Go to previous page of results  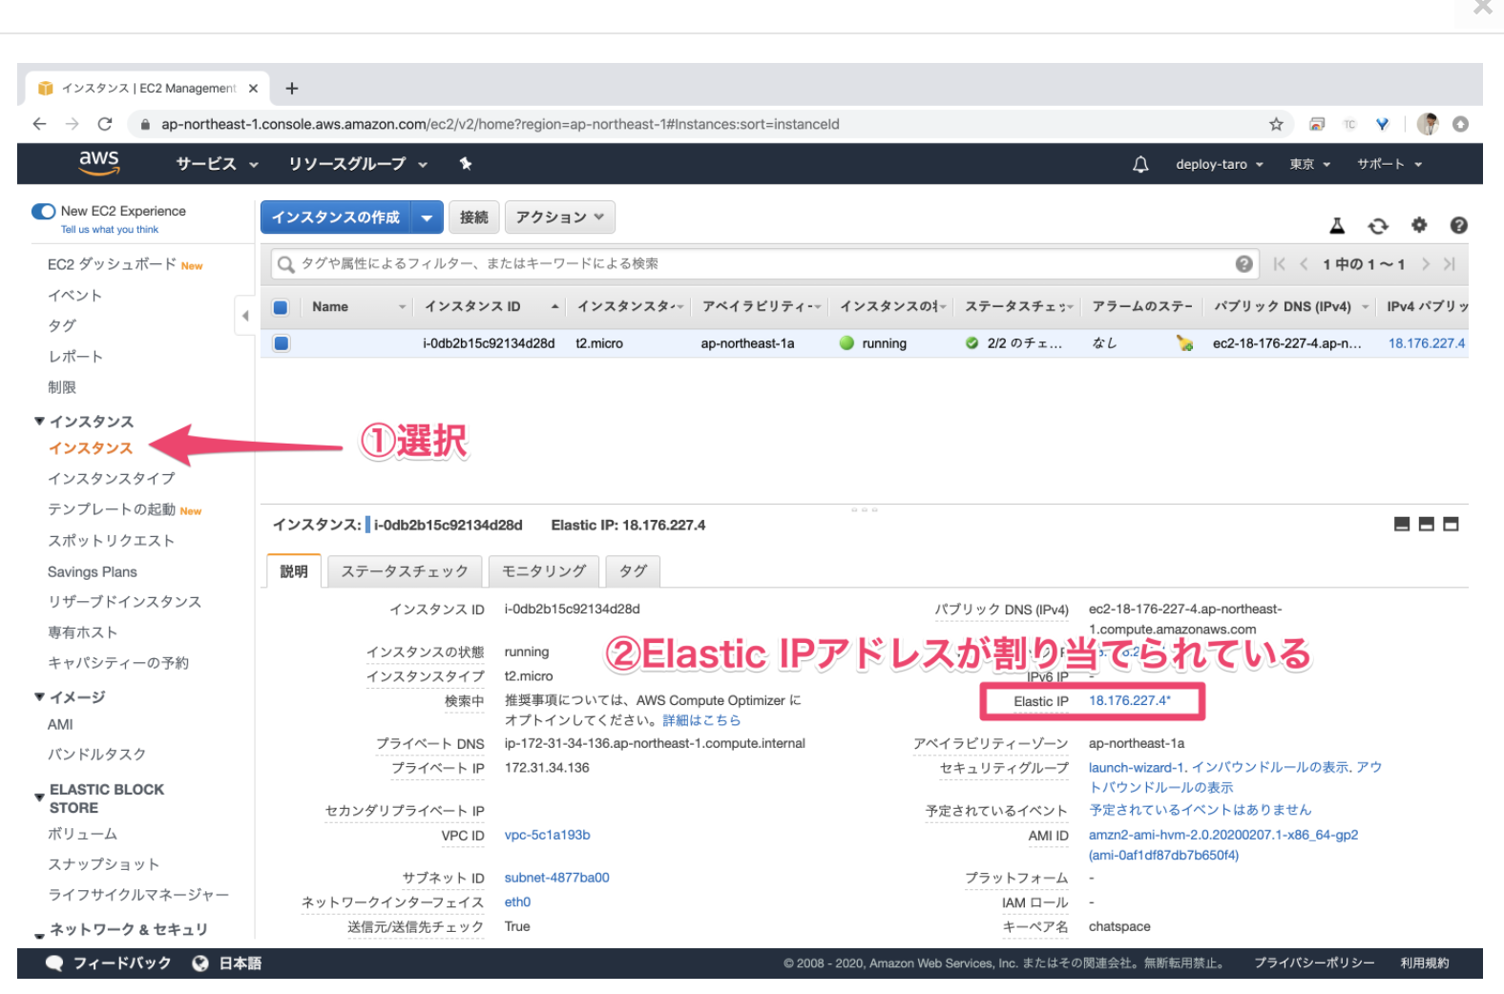tap(1304, 264)
